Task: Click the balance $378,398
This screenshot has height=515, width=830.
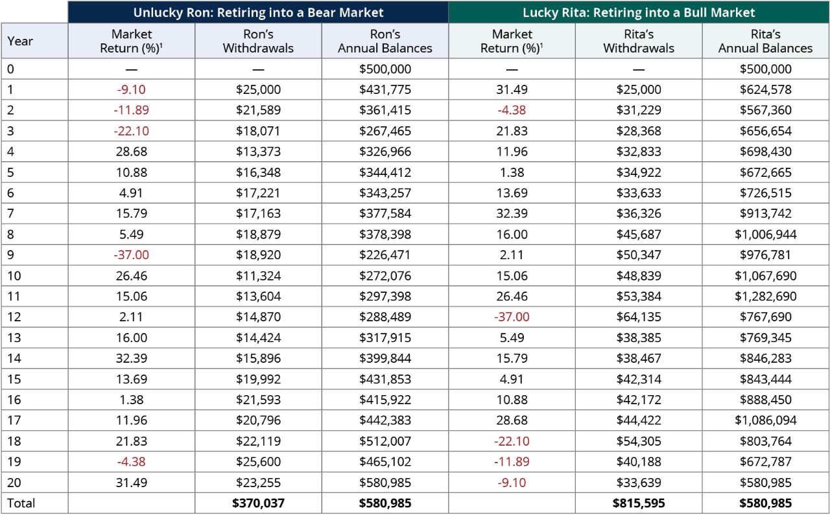Action: coord(385,234)
